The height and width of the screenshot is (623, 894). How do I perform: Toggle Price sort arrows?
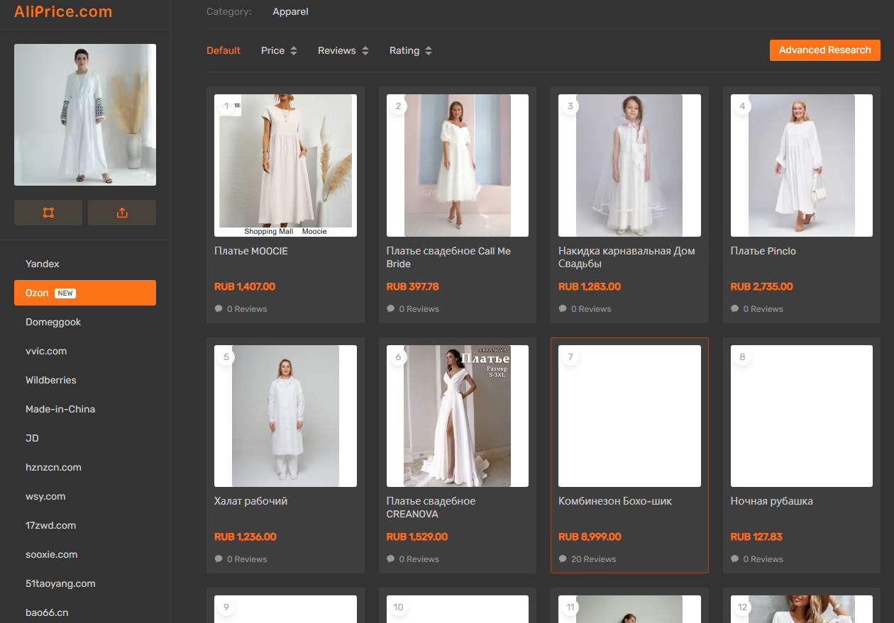click(294, 51)
